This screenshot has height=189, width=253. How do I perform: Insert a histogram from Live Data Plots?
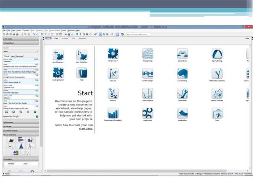[21, 146]
